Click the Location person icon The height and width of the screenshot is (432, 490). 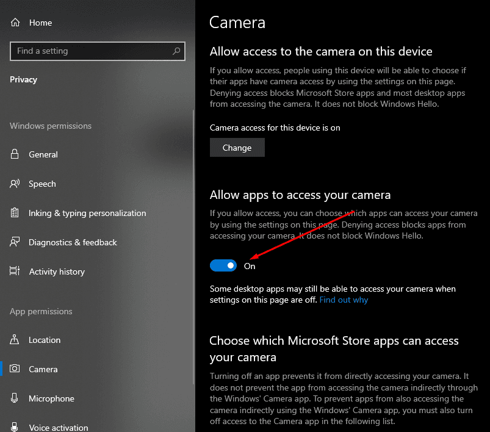pos(15,340)
